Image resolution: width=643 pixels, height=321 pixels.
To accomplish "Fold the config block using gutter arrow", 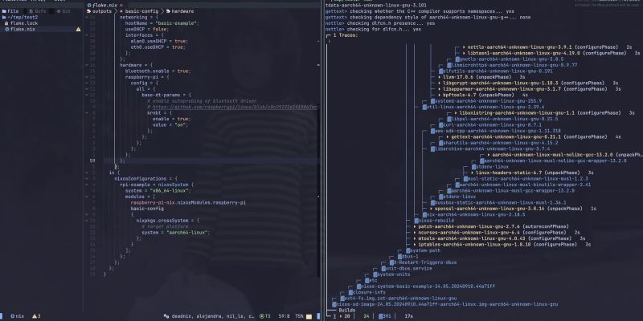I will [87, 83].
